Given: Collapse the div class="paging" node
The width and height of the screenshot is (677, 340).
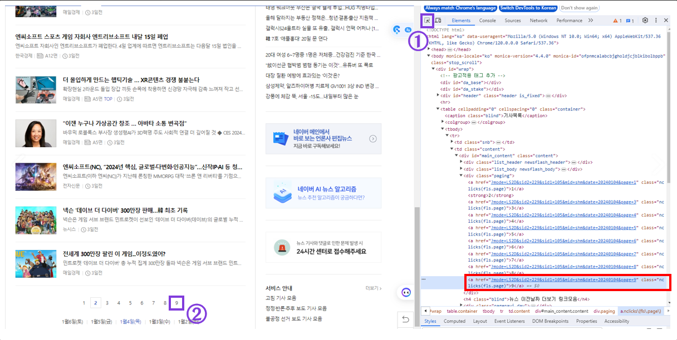Looking at the screenshot, I should click(462, 175).
